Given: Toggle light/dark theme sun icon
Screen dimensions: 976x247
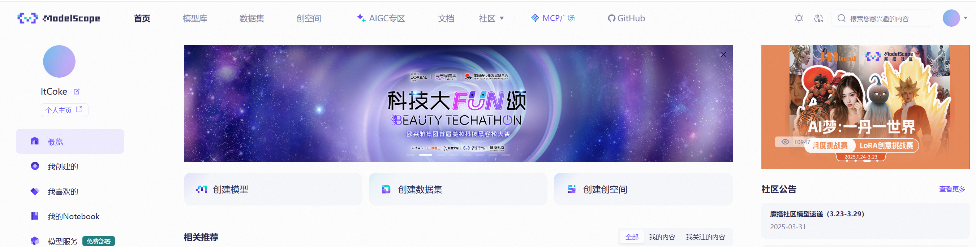Looking at the screenshot, I should 799,18.
